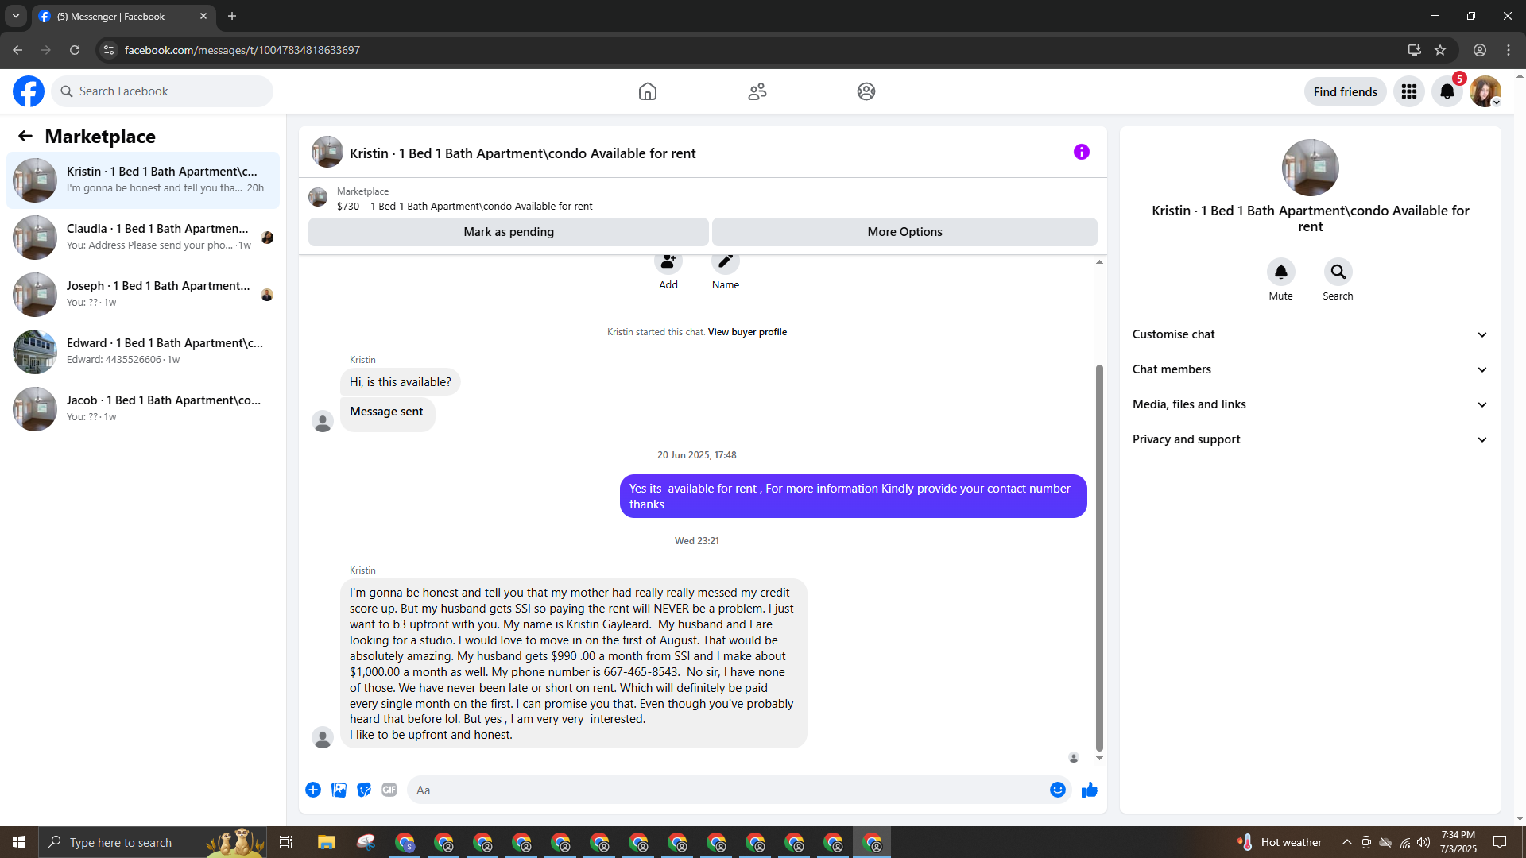Click the Mark as pending button
Image resolution: width=1526 pixels, height=858 pixels.
(x=508, y=232)
